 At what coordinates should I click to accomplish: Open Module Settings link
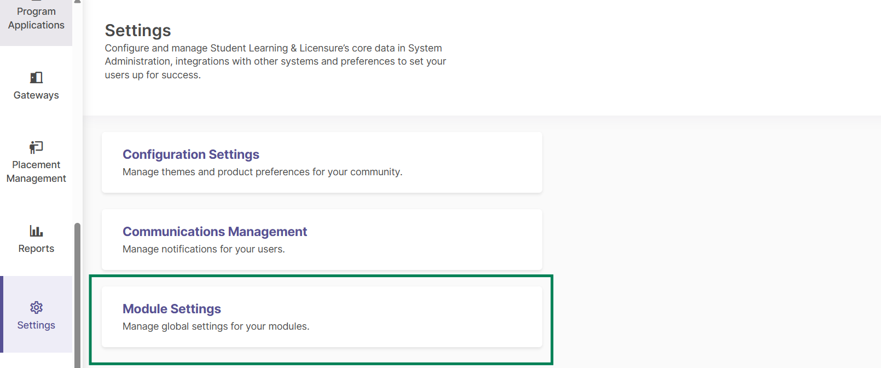click(172, 309)
